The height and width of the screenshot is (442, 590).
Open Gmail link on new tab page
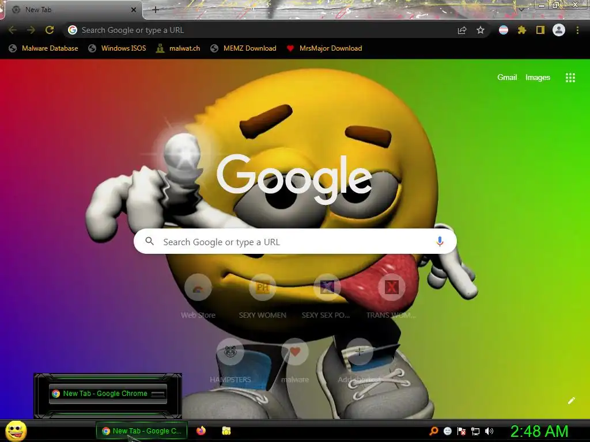tap(507, 78)
